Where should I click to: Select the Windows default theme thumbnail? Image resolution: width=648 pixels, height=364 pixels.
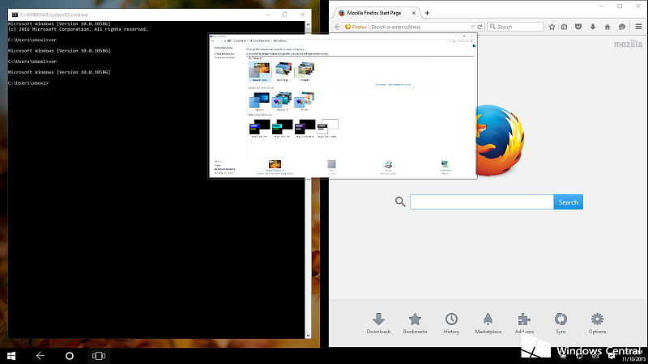259,102
